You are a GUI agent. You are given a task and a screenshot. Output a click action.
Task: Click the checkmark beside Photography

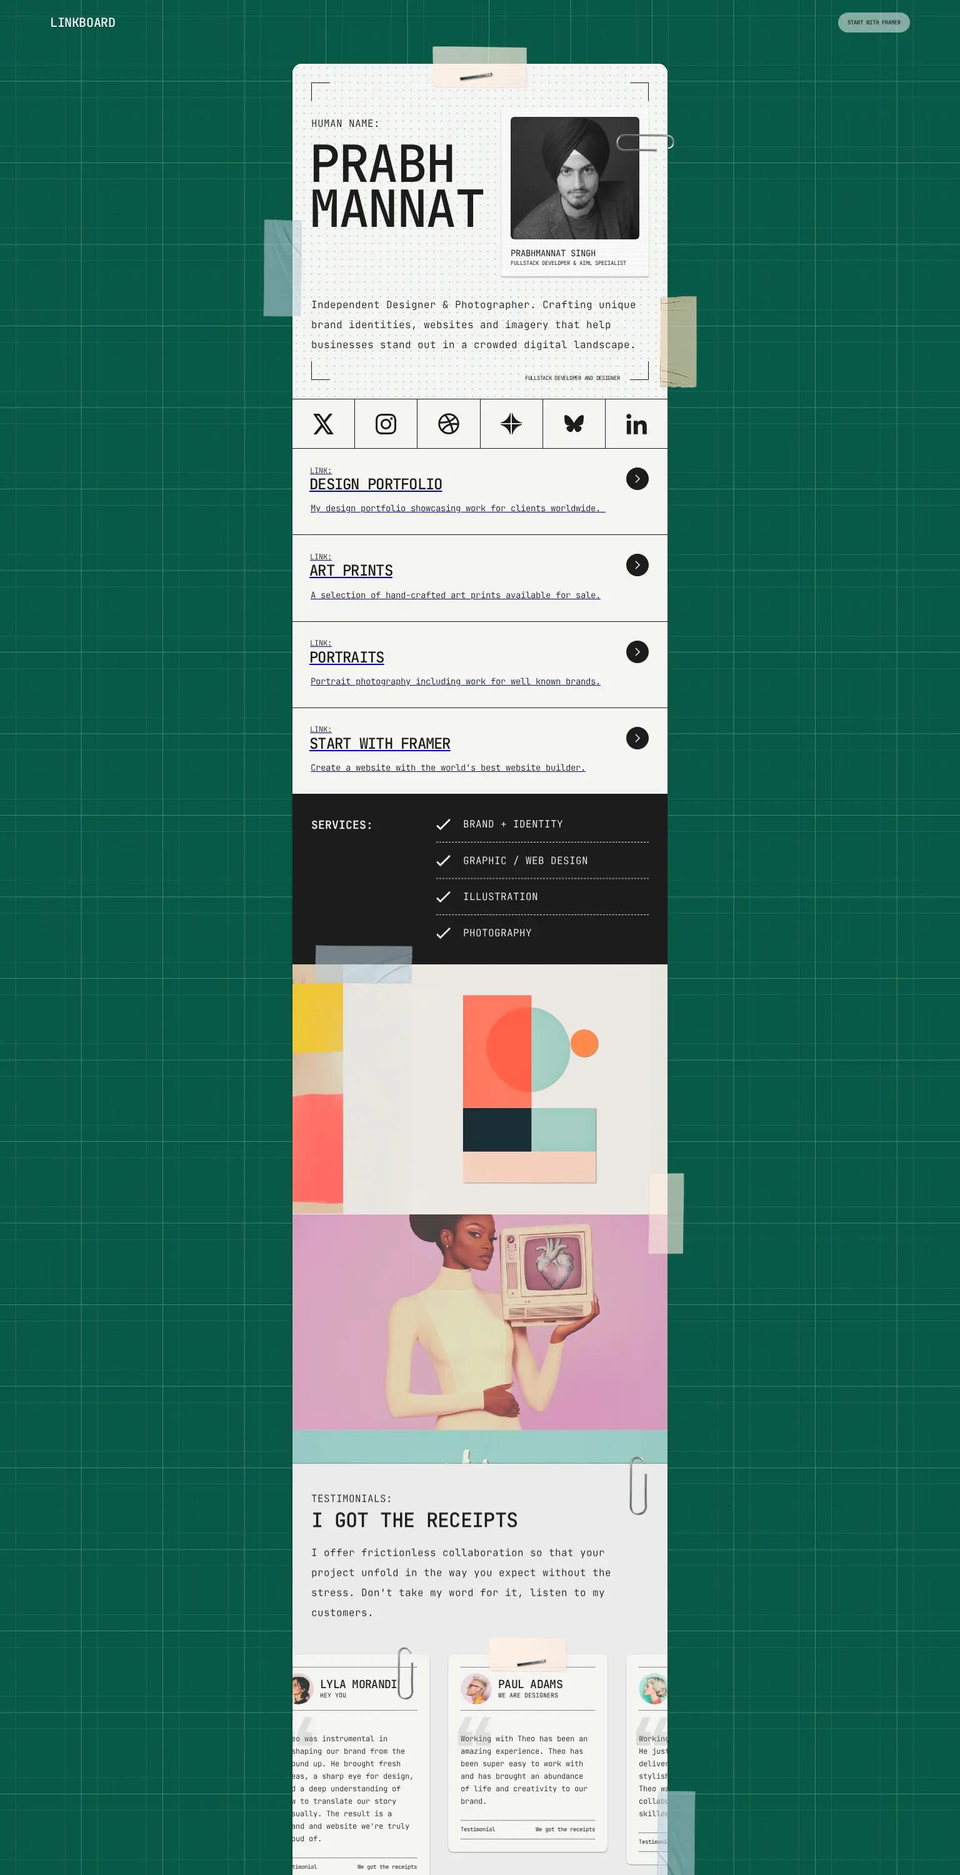[x=442, y=933]
